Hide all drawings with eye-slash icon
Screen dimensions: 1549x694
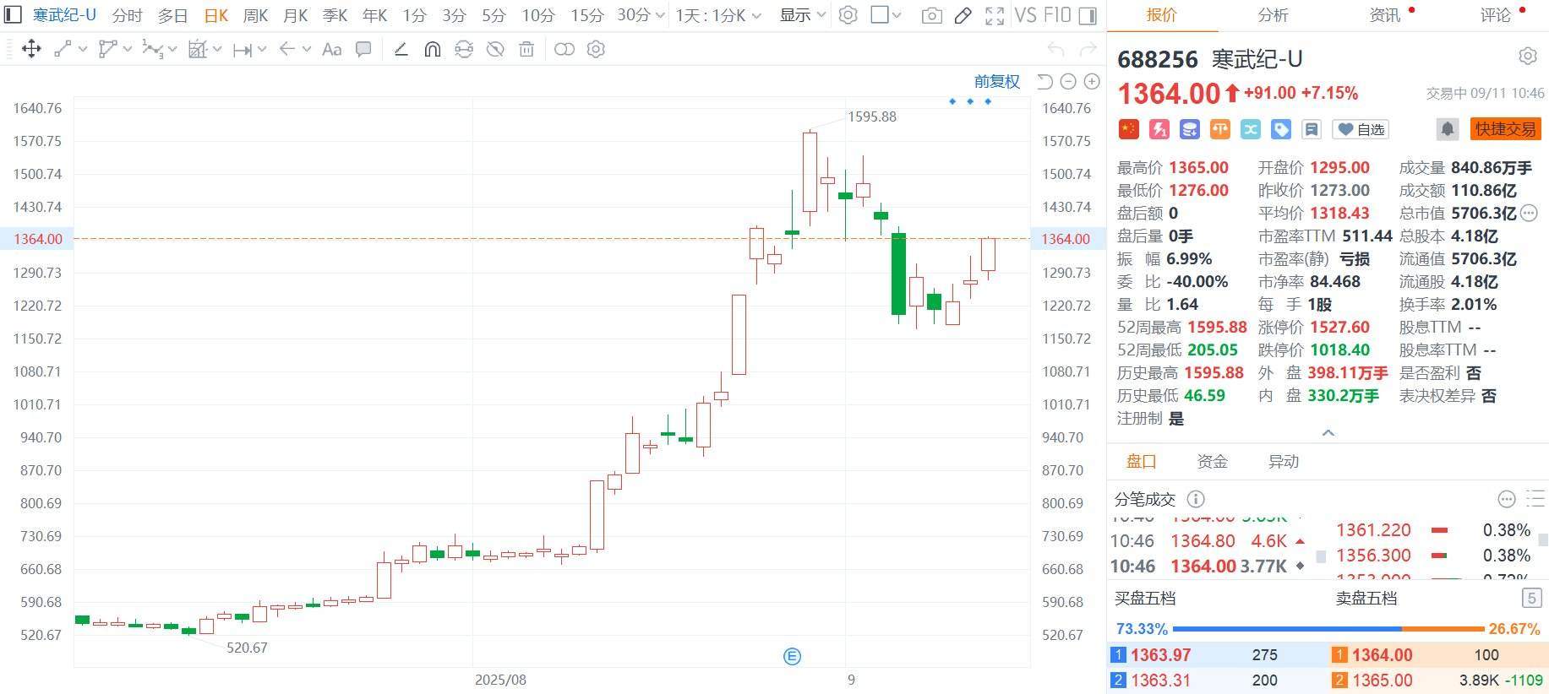(x=495, y=49)
